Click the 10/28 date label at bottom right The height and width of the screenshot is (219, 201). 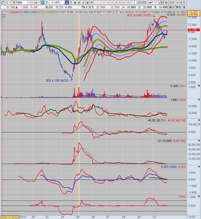pos(192,217)
